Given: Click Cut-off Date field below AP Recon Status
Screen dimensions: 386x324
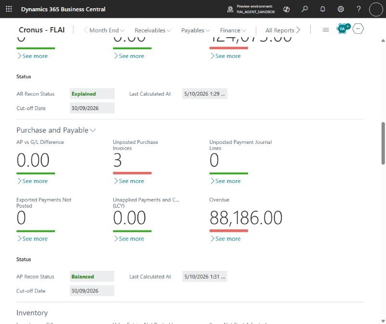Looking at the screenshot, I should [x=92, y=291].
